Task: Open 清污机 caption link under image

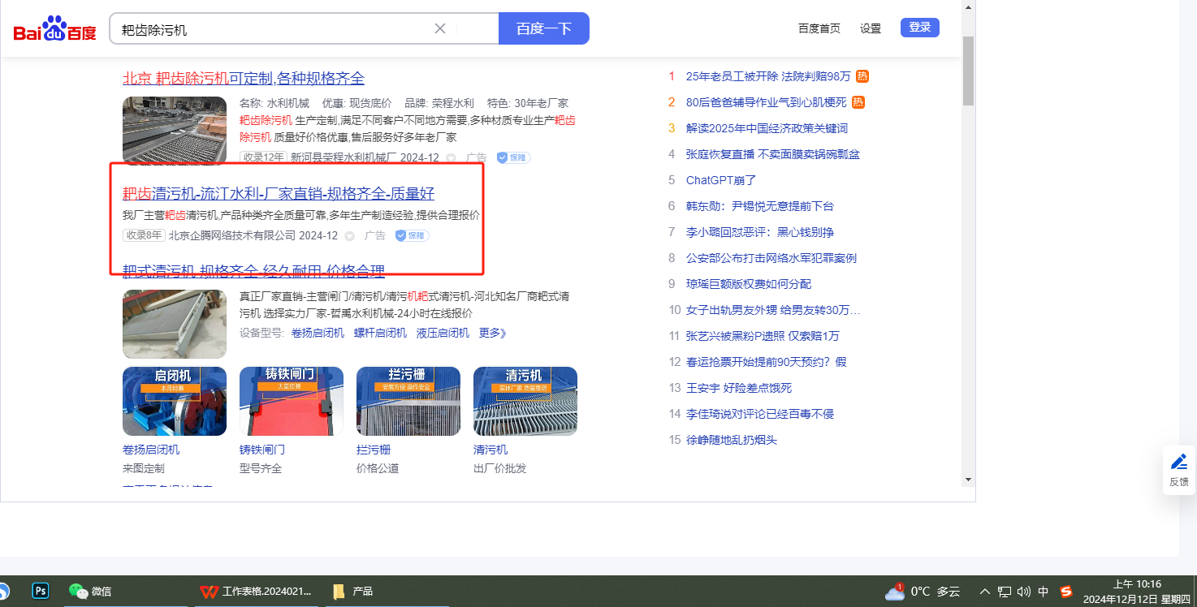Action: pyautogui.click(x=490, y=450)
